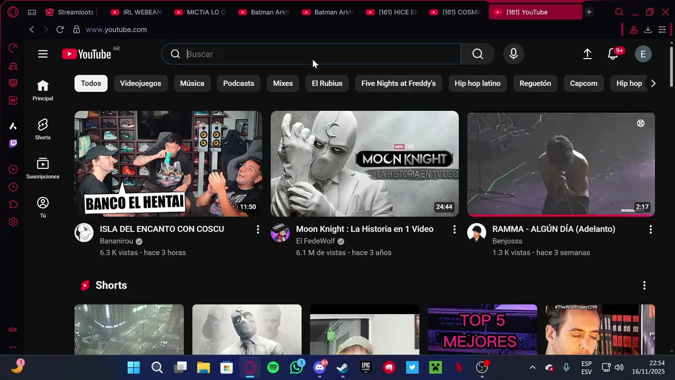Open Moon Knight video thumbnail
This screenshot has height=380, width=675.
coord(364,164)
